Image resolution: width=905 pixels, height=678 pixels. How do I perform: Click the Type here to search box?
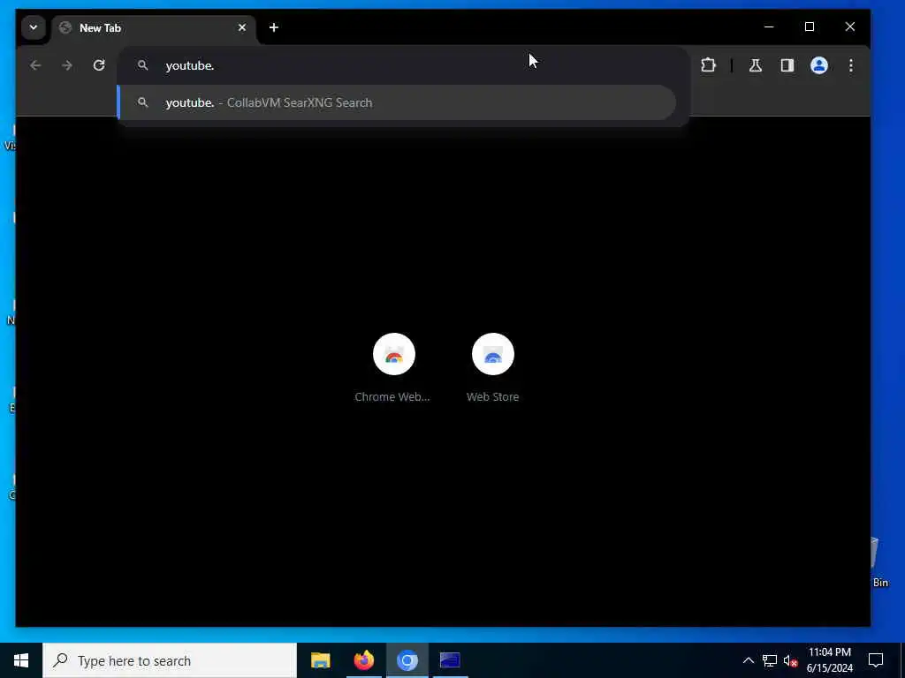point(170,660)
